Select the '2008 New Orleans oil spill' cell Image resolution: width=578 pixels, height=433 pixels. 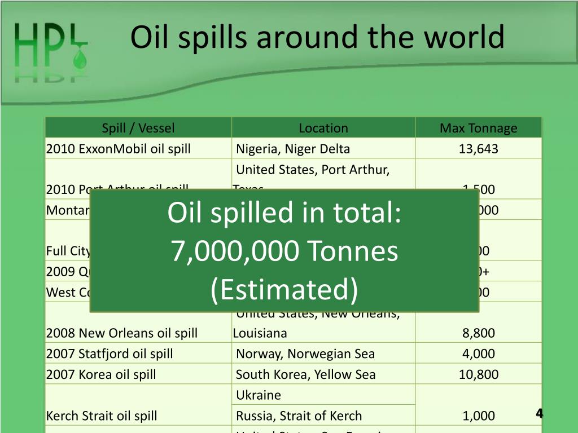(x=138, y=322)
